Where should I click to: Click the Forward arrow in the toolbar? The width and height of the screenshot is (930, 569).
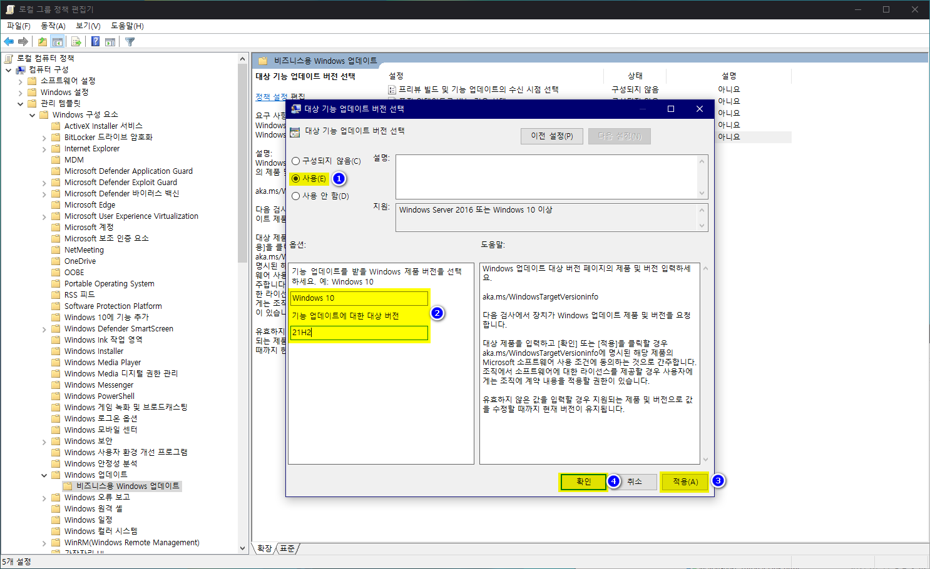[x=23, y=42]
